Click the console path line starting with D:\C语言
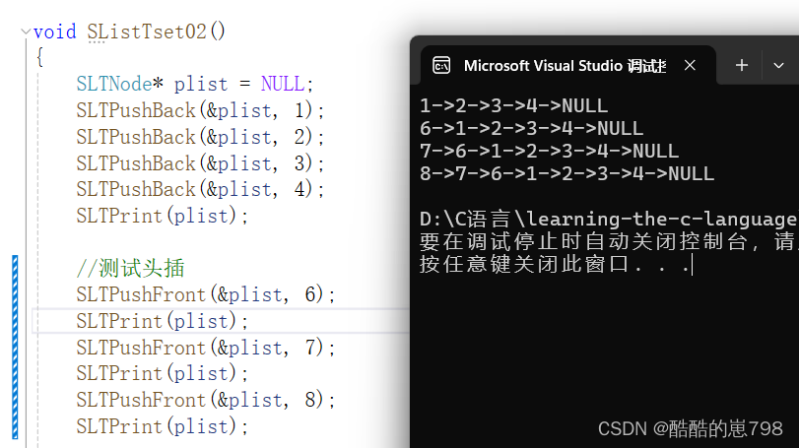799x448 pixels. (609, 220)
